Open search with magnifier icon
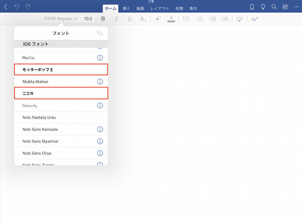The image size is (302, 220). (x=274, y=7)
